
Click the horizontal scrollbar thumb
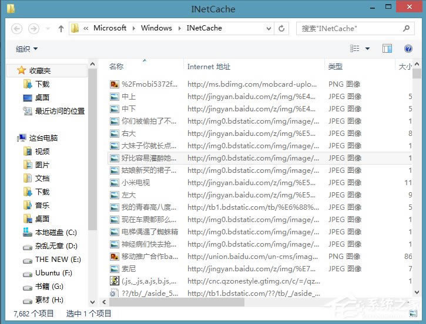pos(177,302)
